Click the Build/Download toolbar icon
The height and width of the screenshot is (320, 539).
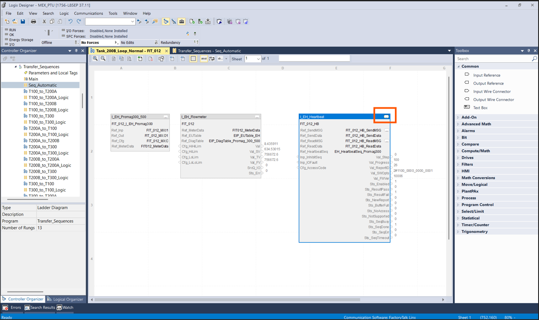coord(208,21)
